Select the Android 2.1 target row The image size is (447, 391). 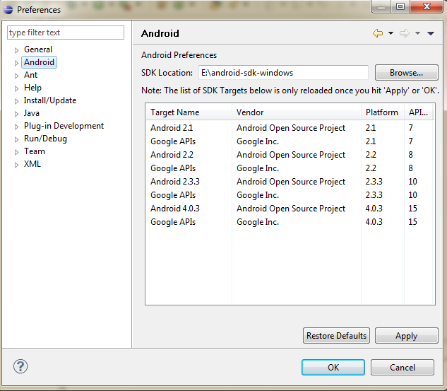pyautogui.click(x=290, y=128)
